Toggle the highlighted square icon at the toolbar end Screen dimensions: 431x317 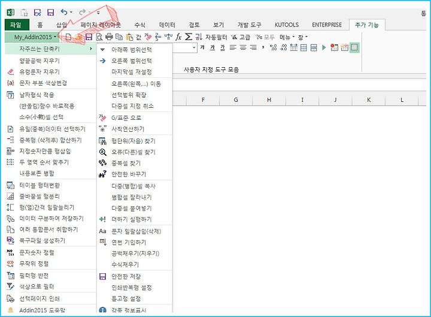pyautogui.click(x=354, y=47)
